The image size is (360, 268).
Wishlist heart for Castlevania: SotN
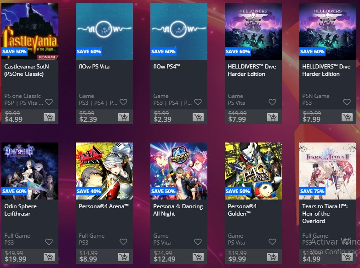(x=49, y=102)
